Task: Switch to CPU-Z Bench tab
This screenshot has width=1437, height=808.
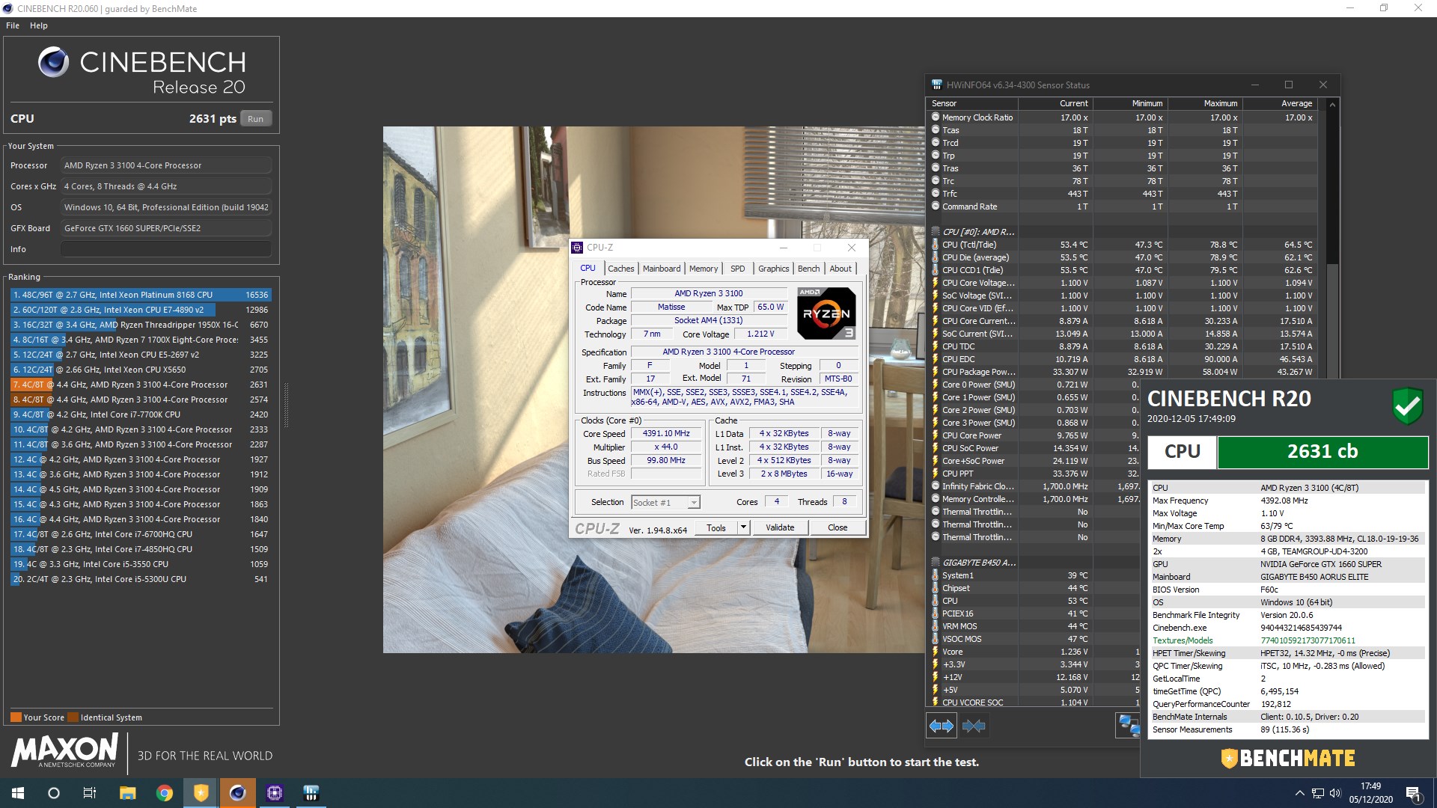Action: tap(808, 269)
